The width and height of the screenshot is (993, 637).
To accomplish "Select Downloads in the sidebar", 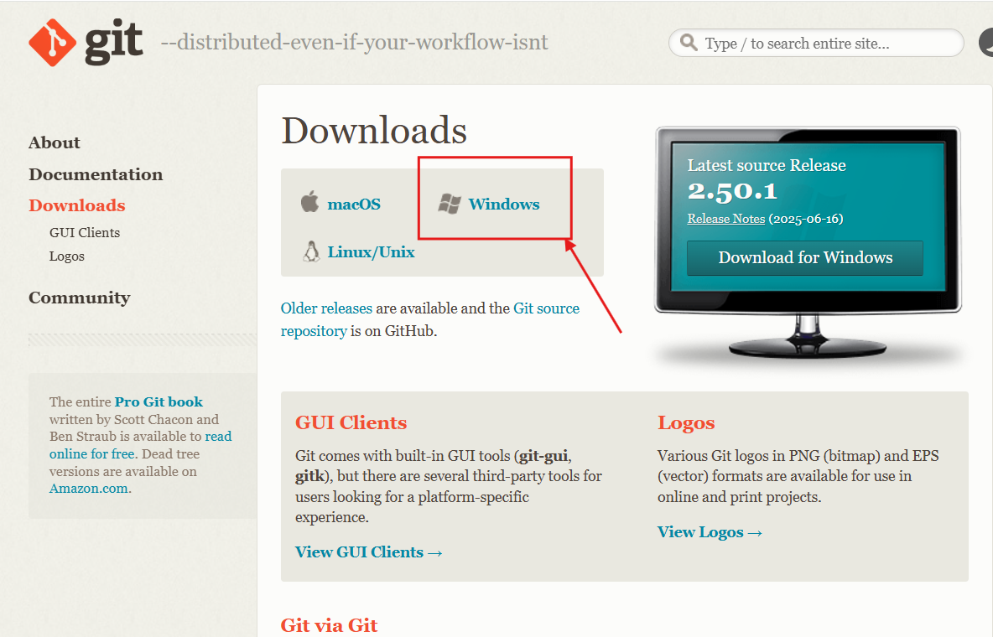I will click(x=77, y=205).
